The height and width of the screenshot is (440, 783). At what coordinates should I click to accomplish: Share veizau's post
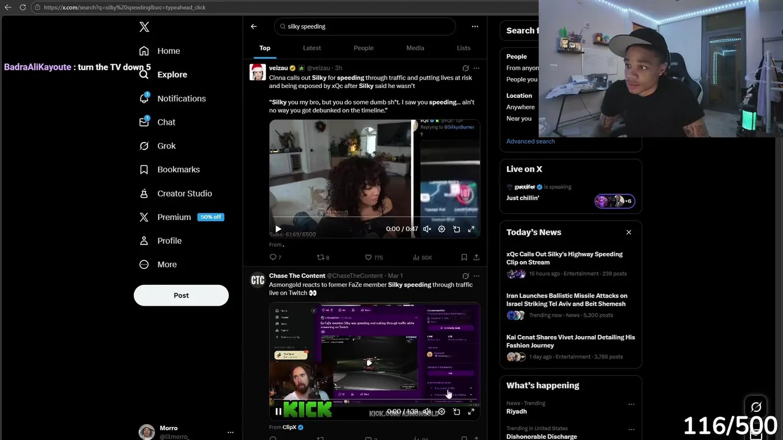(x=477, y=257)
